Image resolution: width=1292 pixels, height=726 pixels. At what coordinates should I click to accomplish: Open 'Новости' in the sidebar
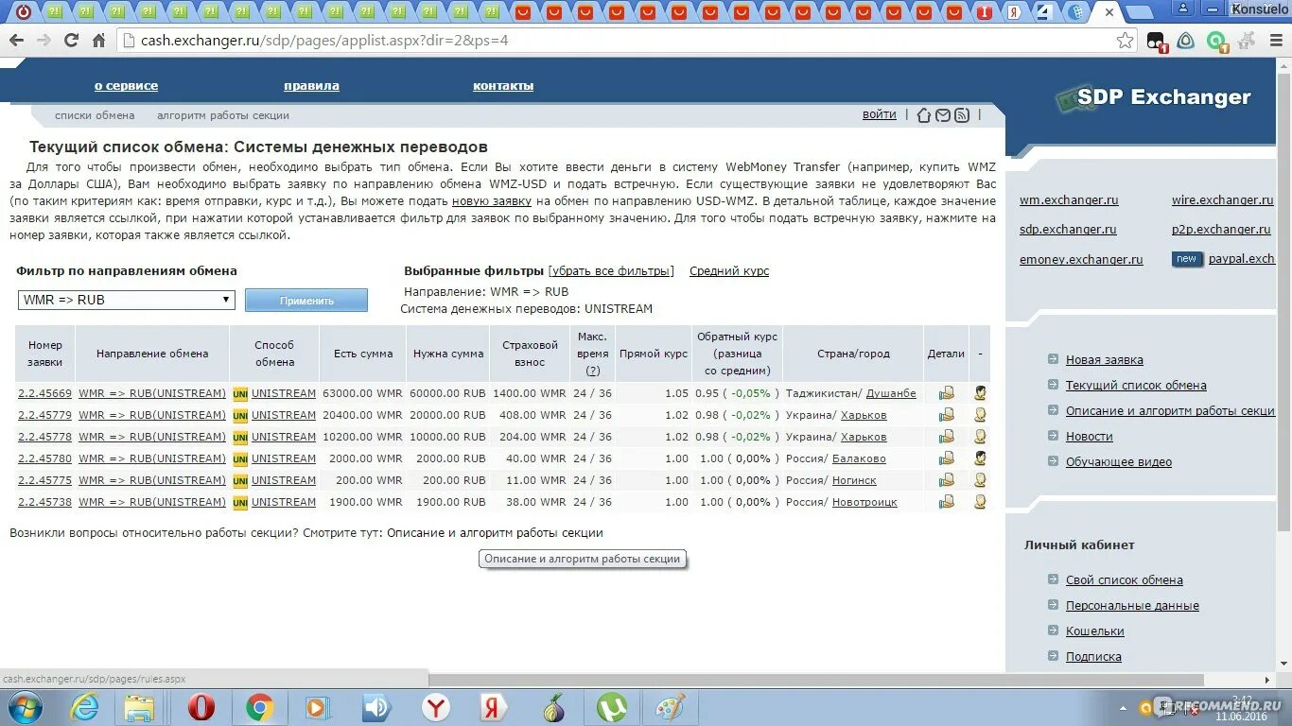pyautogui.click(x=1089, y=437)
